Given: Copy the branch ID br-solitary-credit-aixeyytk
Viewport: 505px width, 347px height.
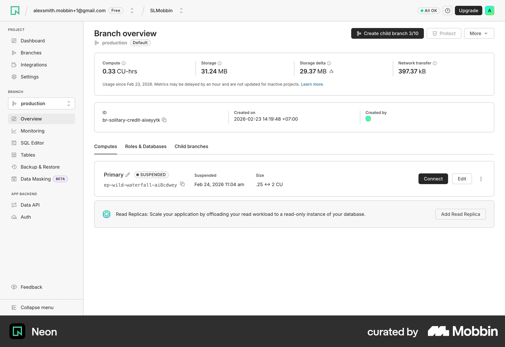Looking at the screenshot, I should [x=164, y=120].
